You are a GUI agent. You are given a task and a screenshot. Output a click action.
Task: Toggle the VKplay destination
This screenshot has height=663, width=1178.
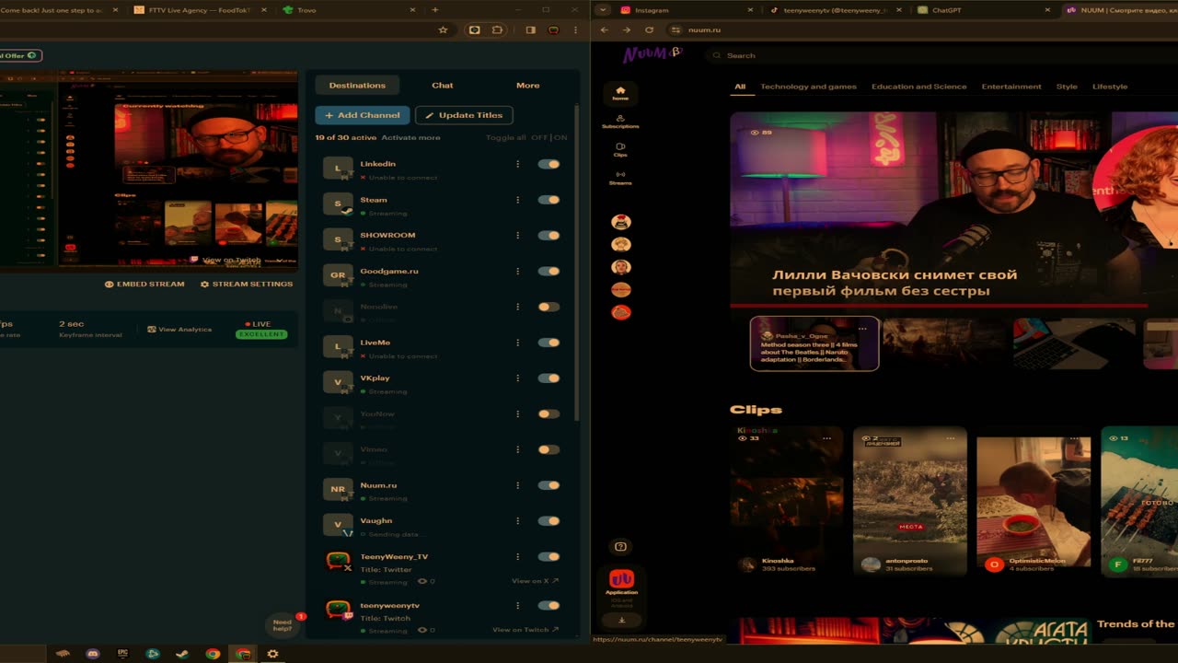(x=549, y=378)
